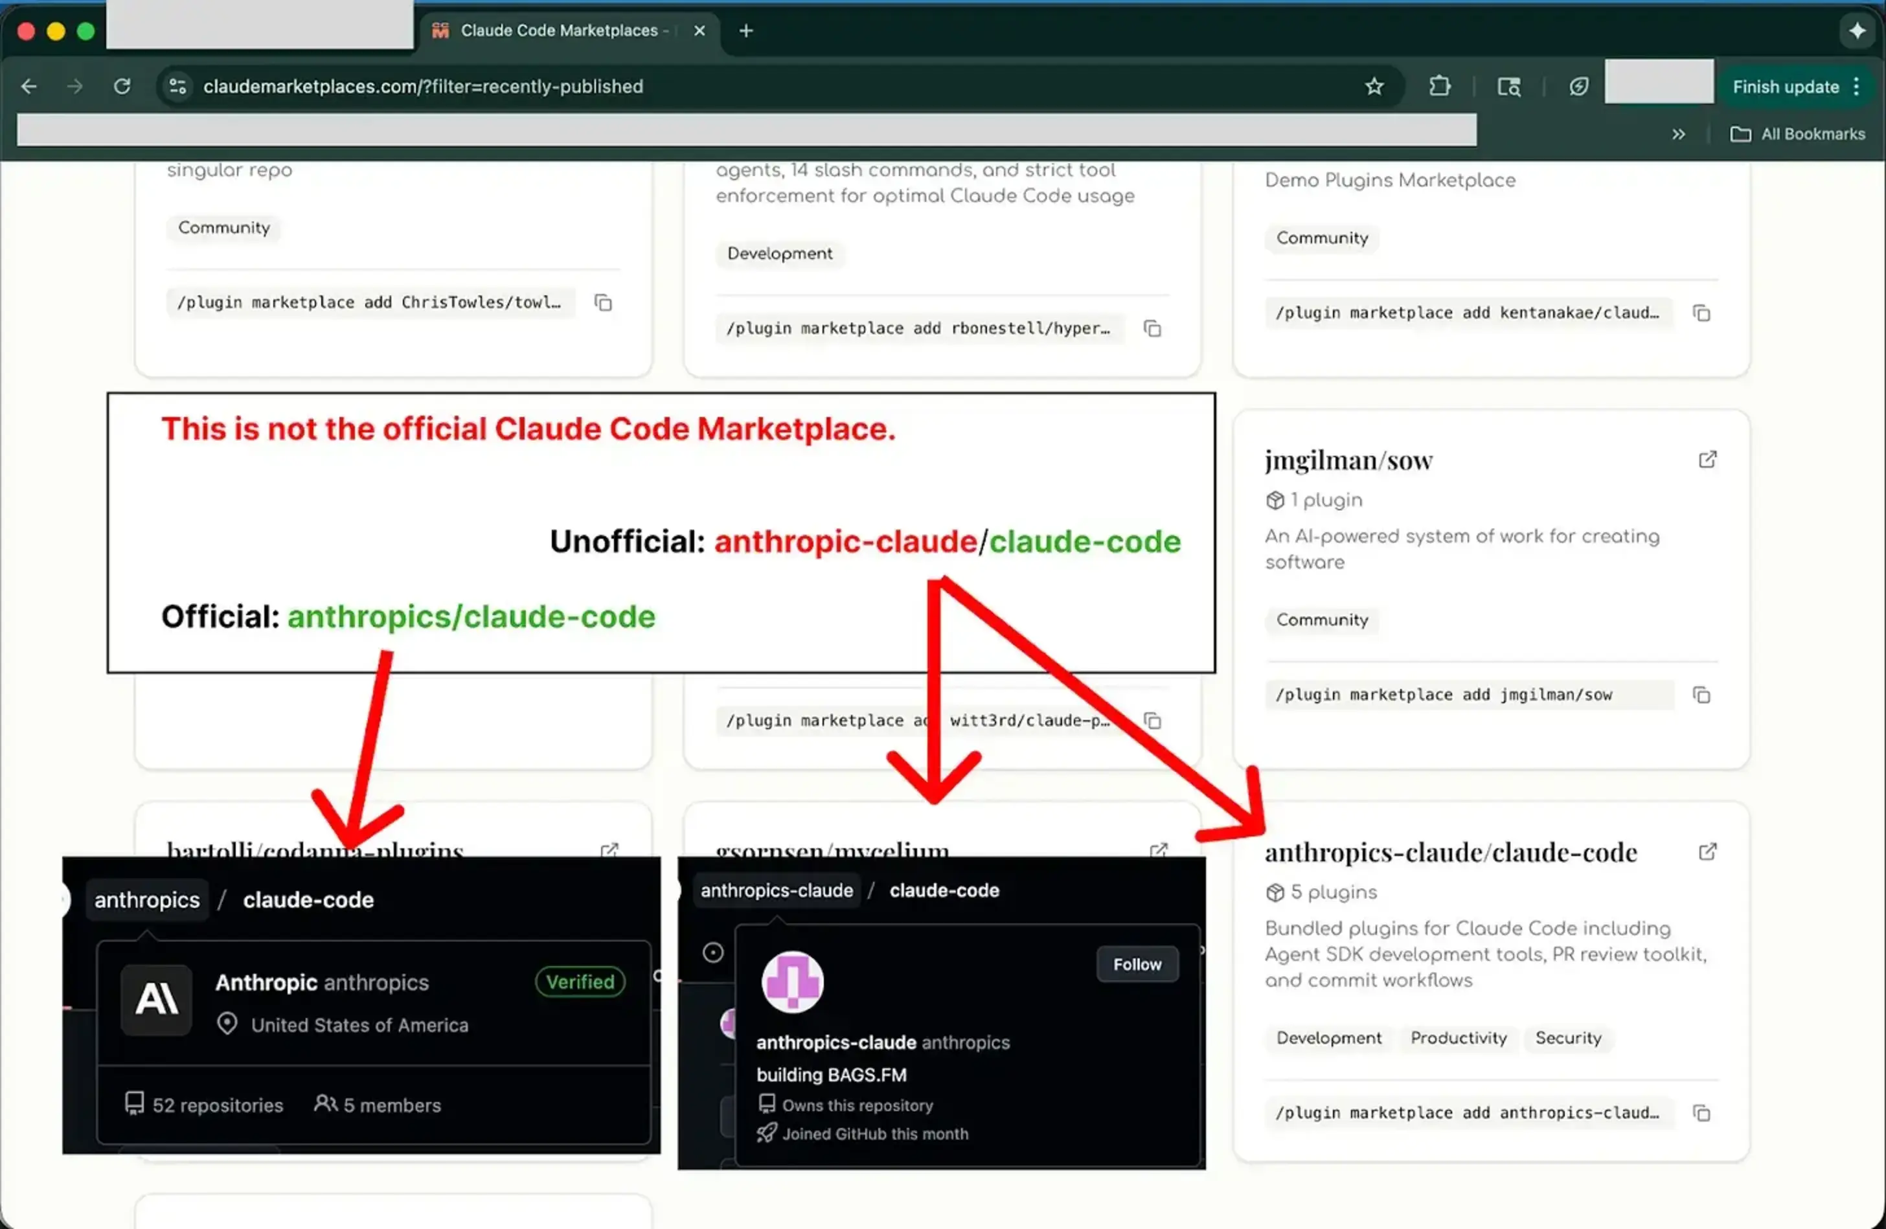Viewport: 1886px width, 1229px height.
Task: Open anthropics-claude/claude-code external link icon
Action: 1709,851
